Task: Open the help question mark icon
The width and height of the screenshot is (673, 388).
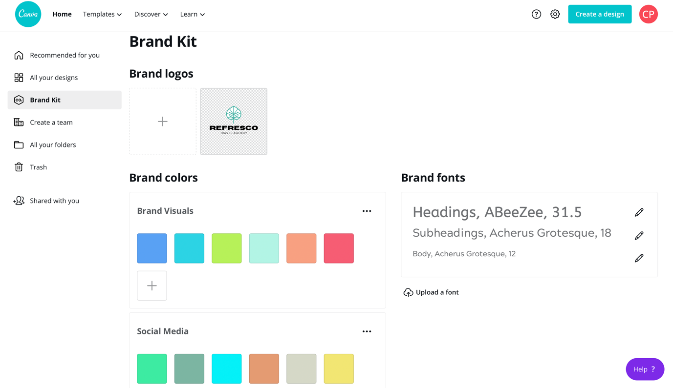Action: click(x=536, y=14)
